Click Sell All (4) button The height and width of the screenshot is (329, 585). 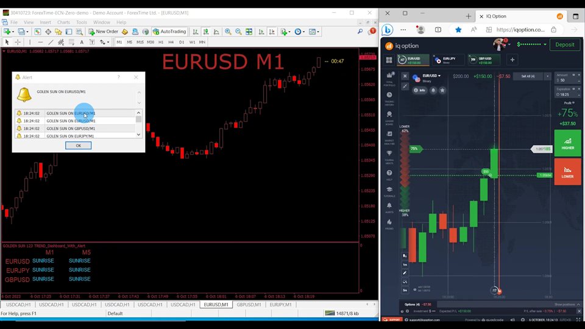528,76
